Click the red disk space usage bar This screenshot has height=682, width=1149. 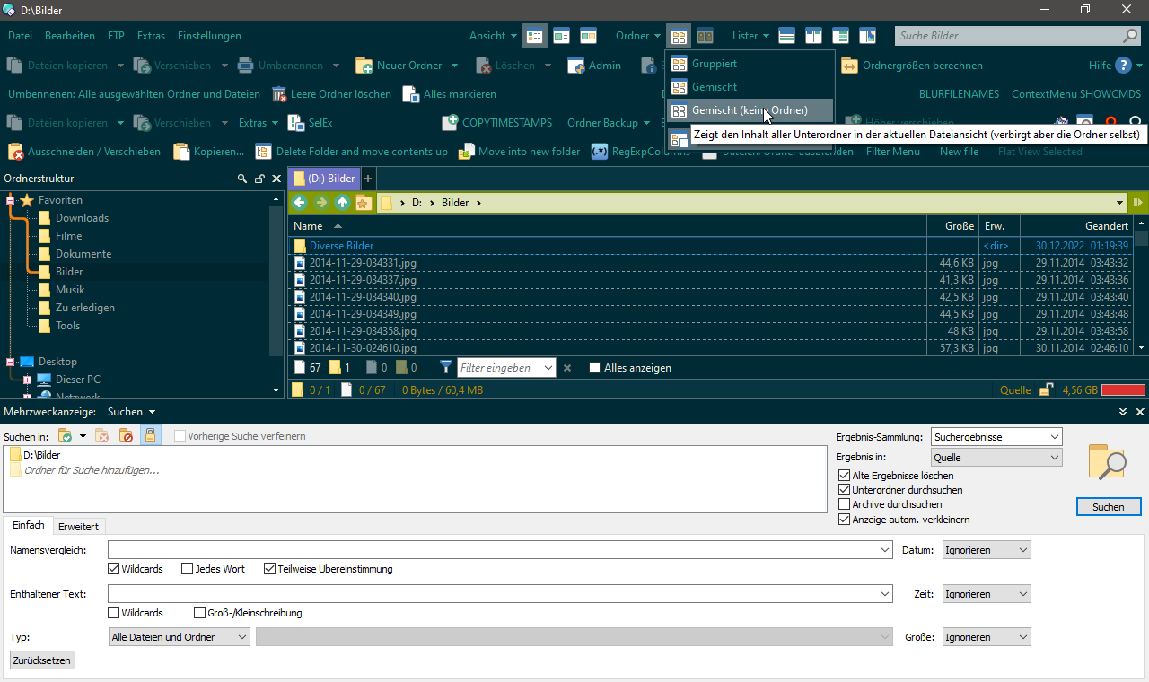(x=1124, y=390)
